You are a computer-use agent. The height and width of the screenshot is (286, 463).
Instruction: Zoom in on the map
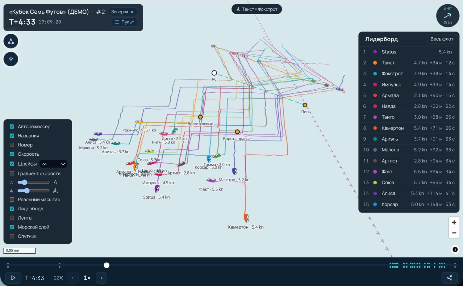click(x=454, y=222)
